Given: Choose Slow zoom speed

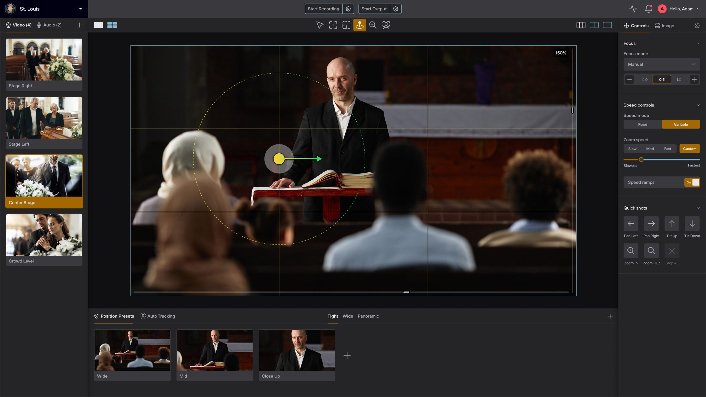Looking at the screenshot, I should pos(632,149).
